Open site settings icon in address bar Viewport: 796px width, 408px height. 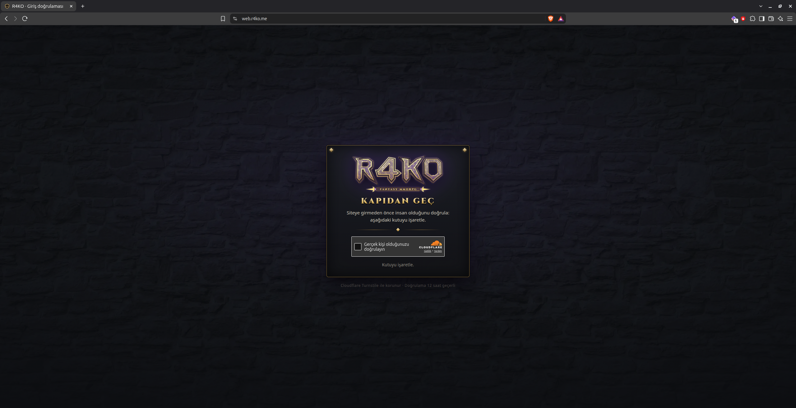click(x=235, y=19)
